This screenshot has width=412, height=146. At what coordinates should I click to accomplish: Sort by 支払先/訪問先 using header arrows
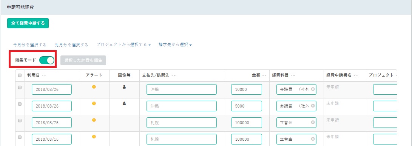173,75
